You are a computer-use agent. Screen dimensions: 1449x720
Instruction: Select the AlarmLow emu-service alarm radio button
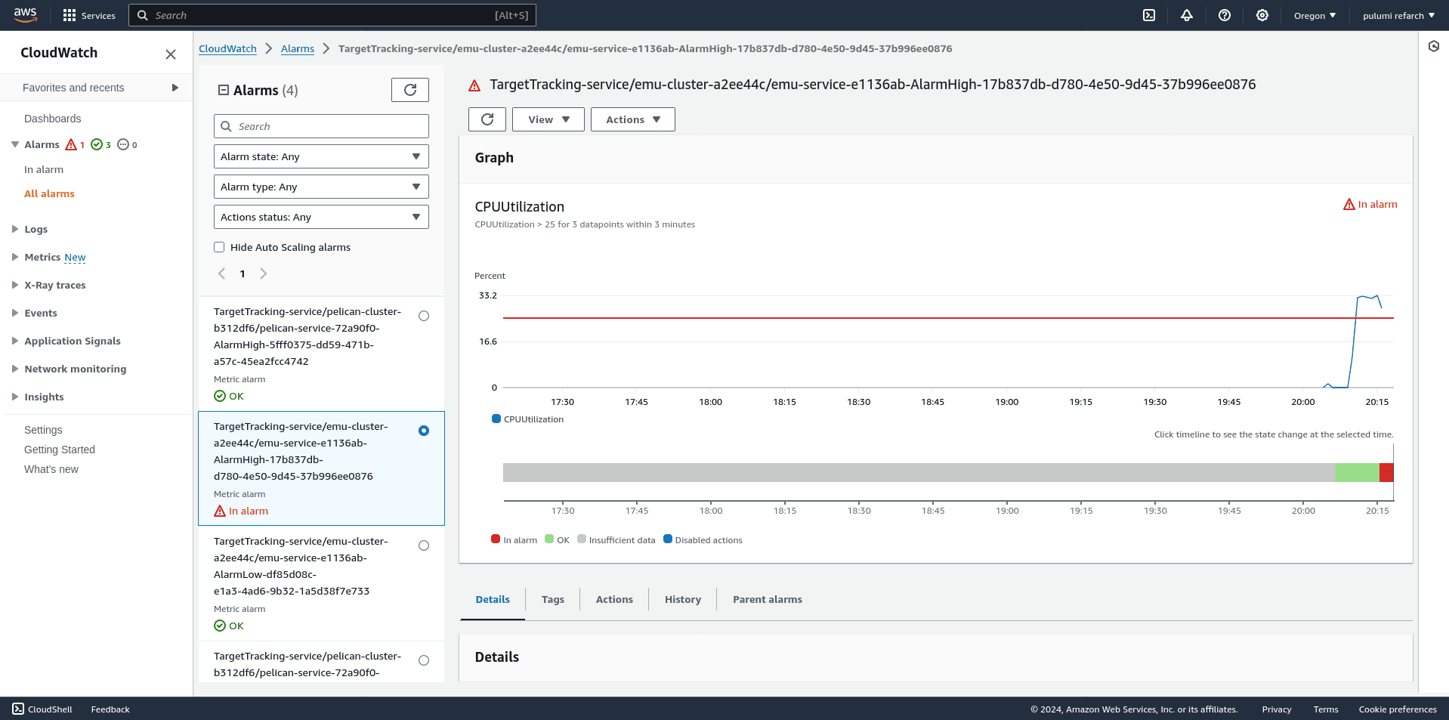click(x=423, y=545)
